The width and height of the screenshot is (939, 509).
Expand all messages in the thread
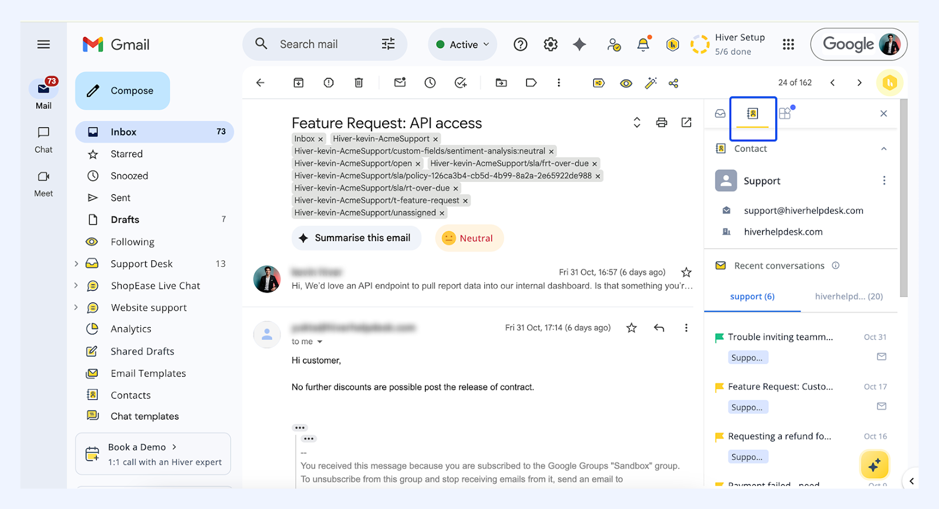(637, 123)
